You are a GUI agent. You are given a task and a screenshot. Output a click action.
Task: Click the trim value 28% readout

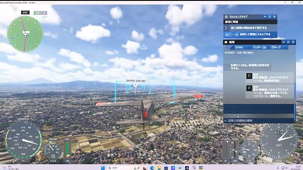234,161
